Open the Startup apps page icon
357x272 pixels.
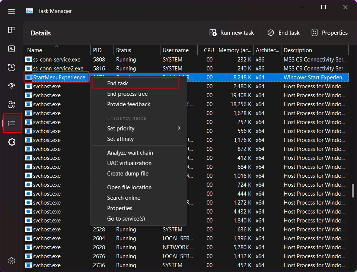12,86
